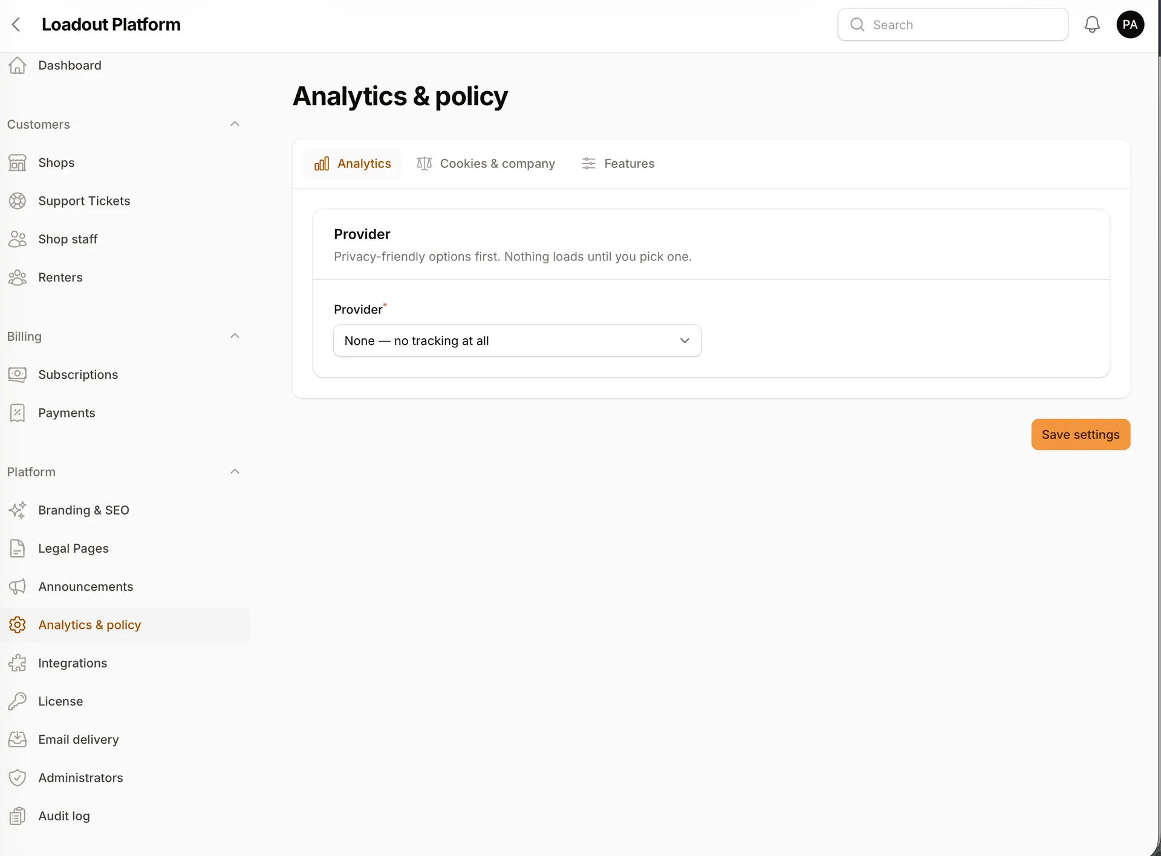Open the notifications bell
Screen dimensions: 1161x856
1091,25
